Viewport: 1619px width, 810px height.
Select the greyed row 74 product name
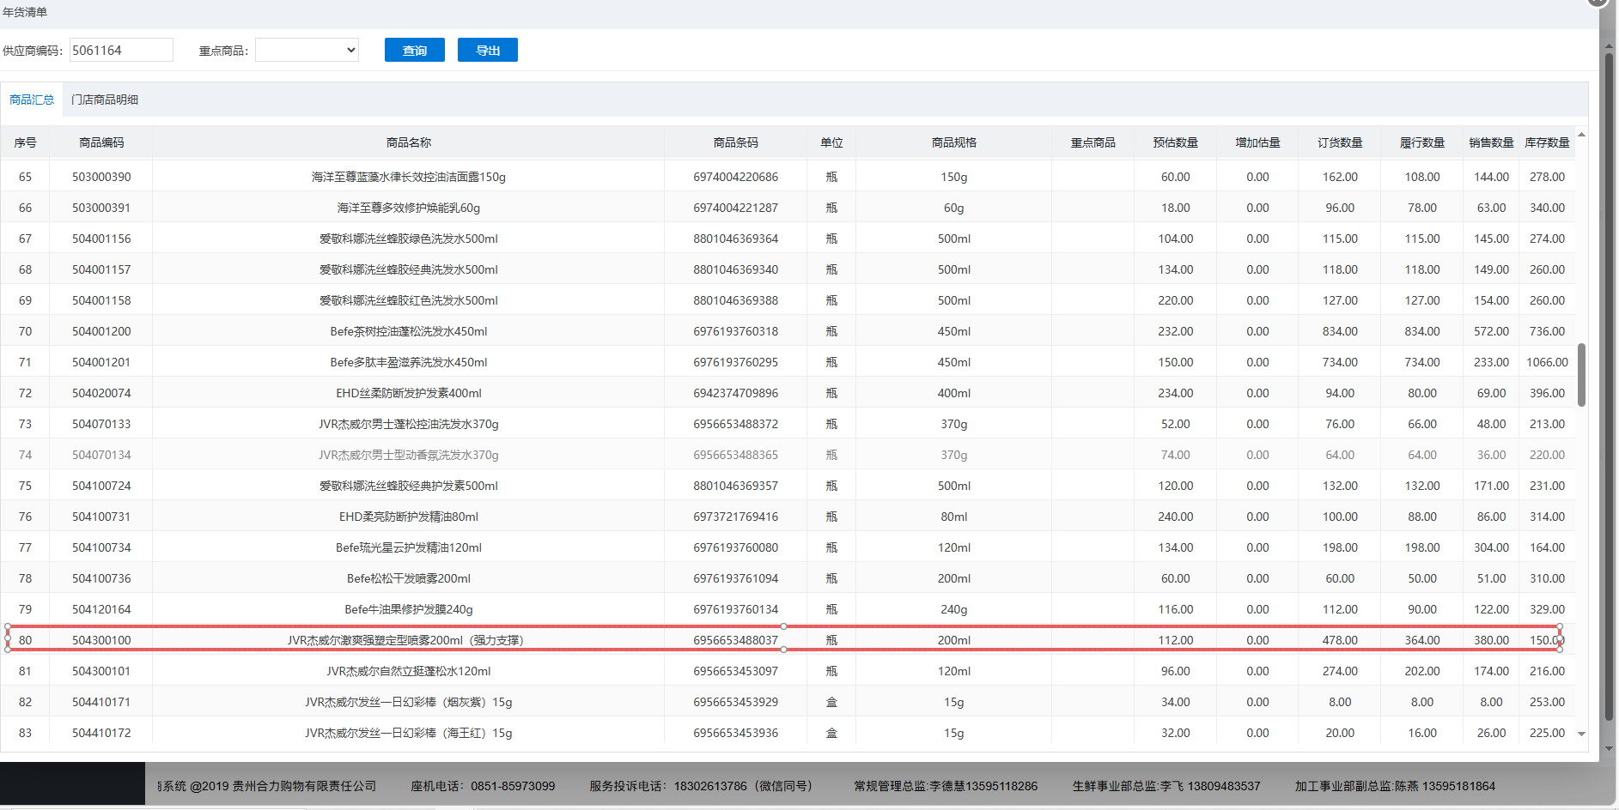[408, 455]
